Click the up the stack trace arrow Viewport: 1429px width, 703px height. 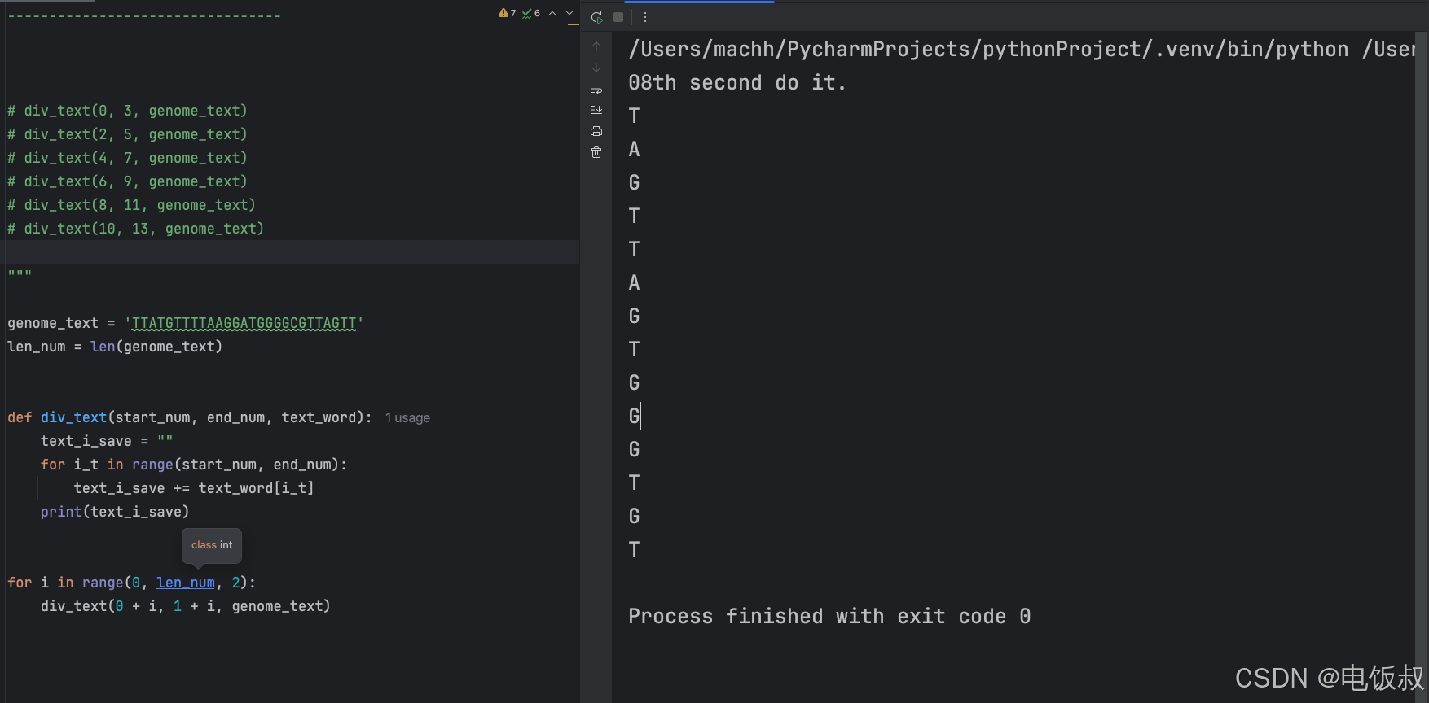[596, 46]
